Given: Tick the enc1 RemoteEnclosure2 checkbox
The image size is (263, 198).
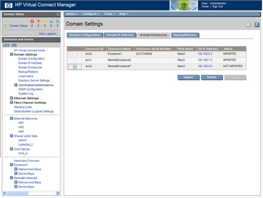Looking at the screenshot, I should tap(75, 61).
